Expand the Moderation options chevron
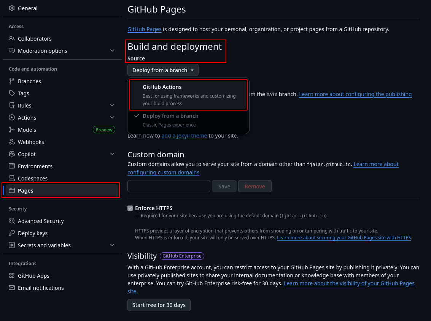The height and width of the screenshot is (321, 431). [112, 51]
